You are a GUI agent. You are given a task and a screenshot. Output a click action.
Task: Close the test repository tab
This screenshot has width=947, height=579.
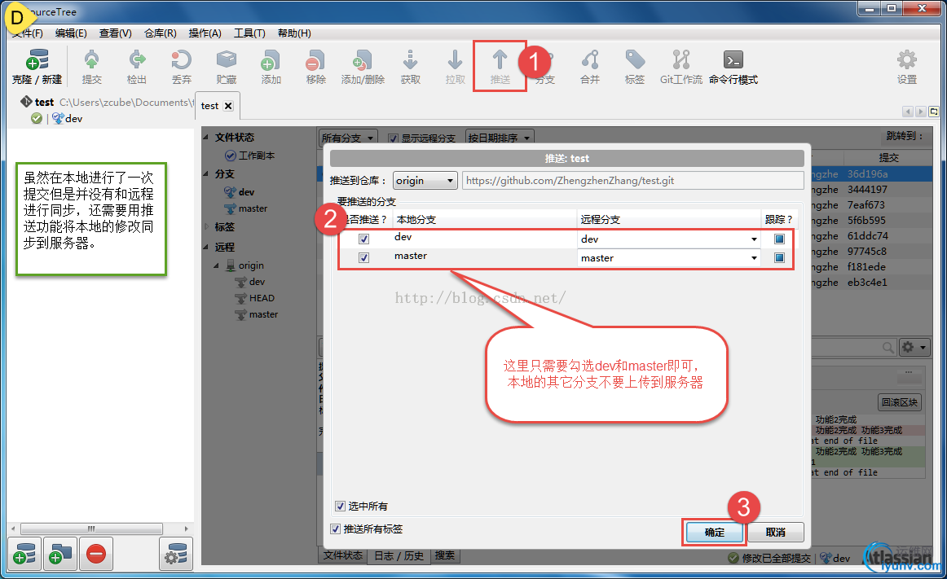point(228,106)
